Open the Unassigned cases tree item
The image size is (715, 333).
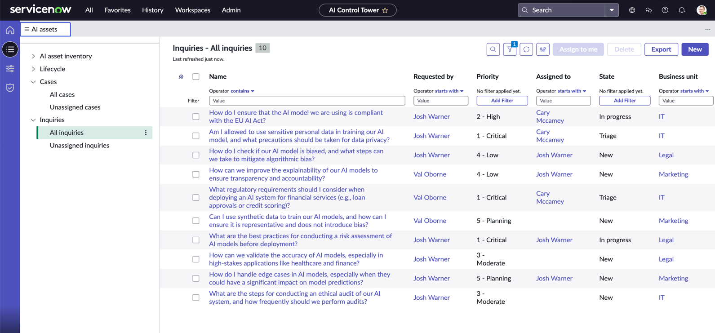click(75, 107)
